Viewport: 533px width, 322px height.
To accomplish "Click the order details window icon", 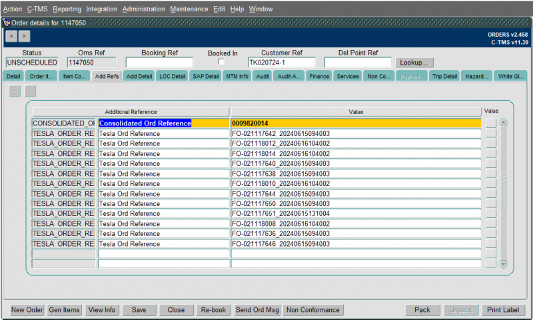I will pos(7,23).
